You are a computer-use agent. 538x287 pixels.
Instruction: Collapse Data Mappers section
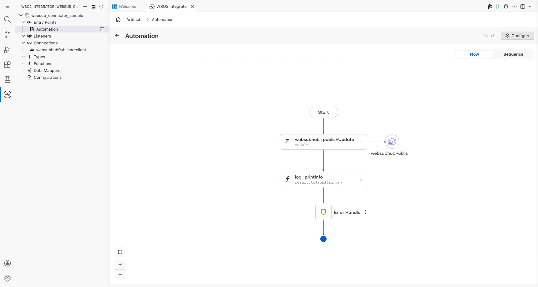(x=23, y=70)
